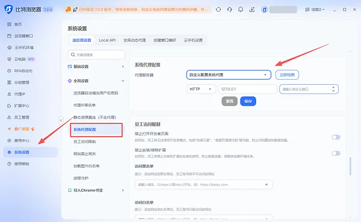Image resolution: width=361 pixels, height=222 pixels.
Task: Click the refresh icon in top bar
Action: pos(218,9)
